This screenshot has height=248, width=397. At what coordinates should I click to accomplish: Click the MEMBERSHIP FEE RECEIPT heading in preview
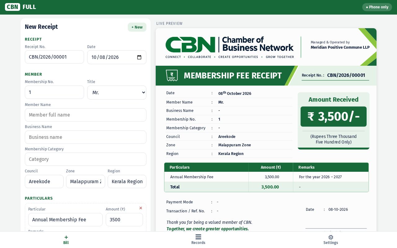tap(233, 76)
